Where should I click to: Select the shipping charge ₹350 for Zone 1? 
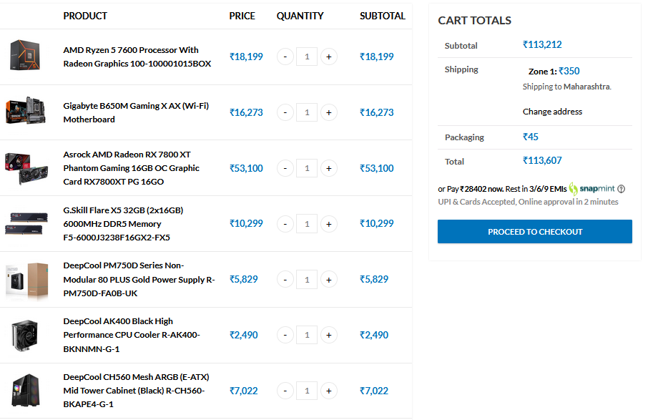(569, 71)
